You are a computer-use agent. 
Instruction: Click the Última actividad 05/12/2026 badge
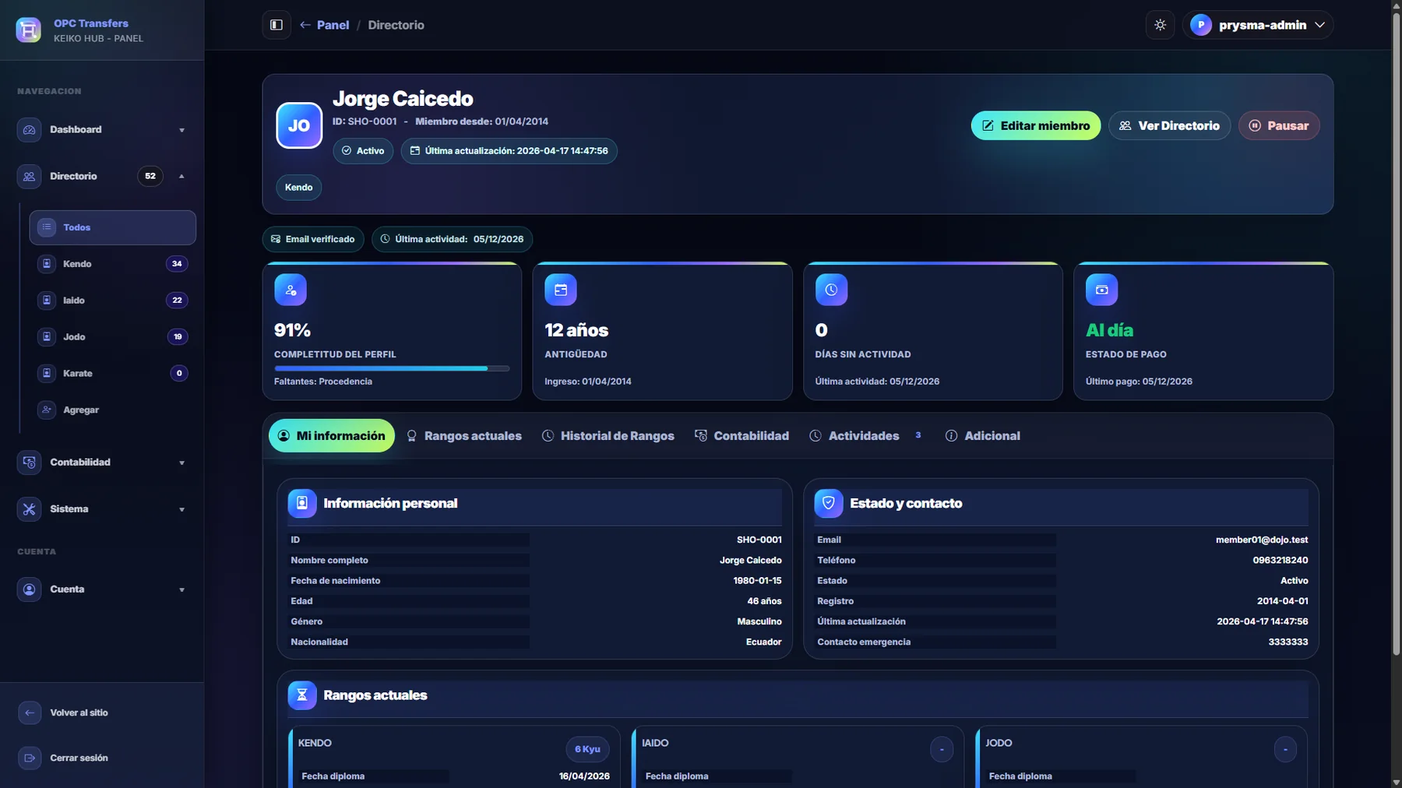(x=452, y=239)
